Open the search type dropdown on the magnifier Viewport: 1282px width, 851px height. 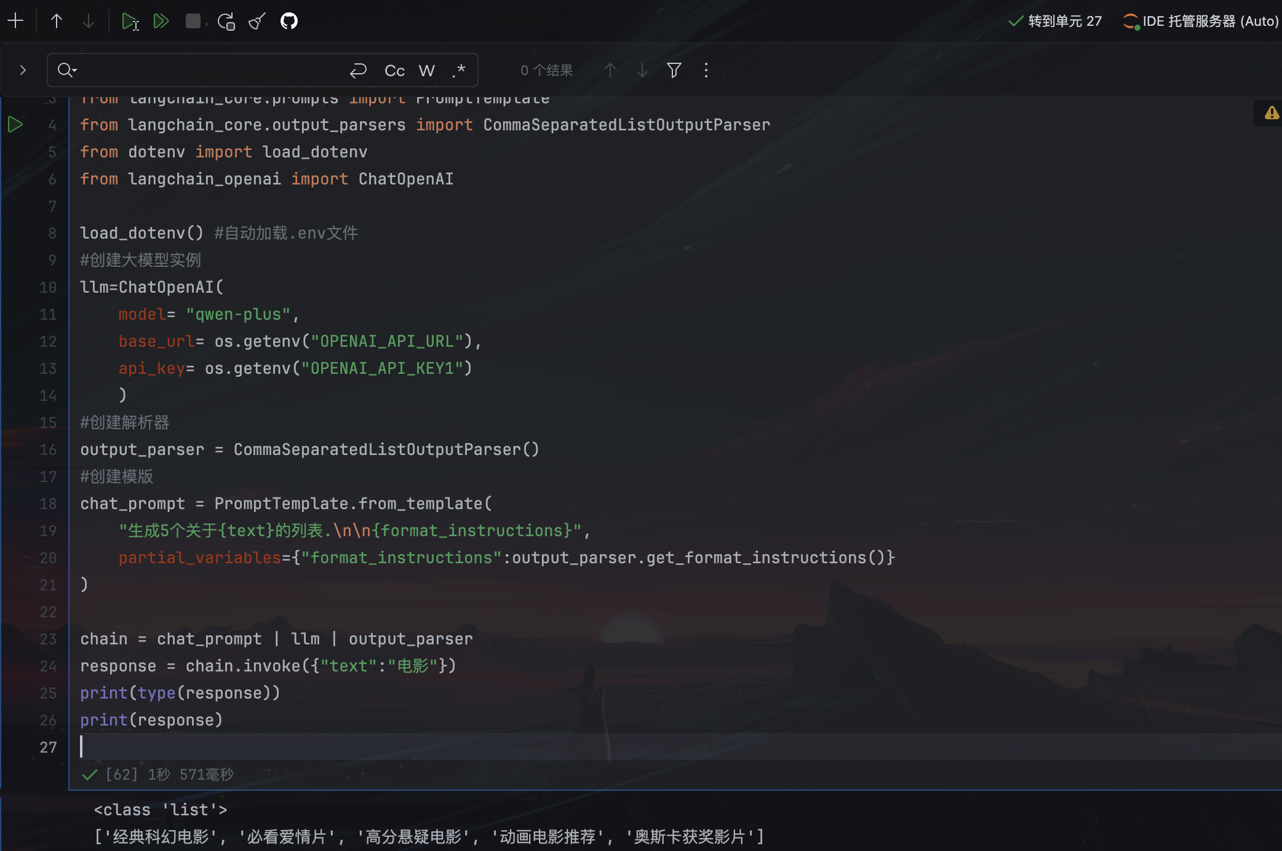[x=67, y=70]
